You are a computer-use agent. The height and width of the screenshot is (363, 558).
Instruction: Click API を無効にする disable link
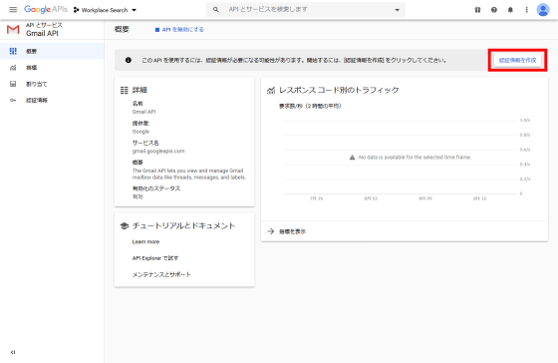179,30
